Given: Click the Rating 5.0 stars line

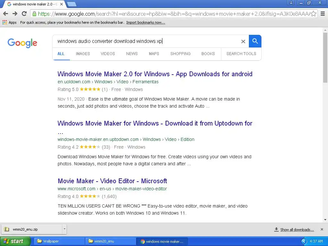Looking at the screenshot, I should (100, 90).
